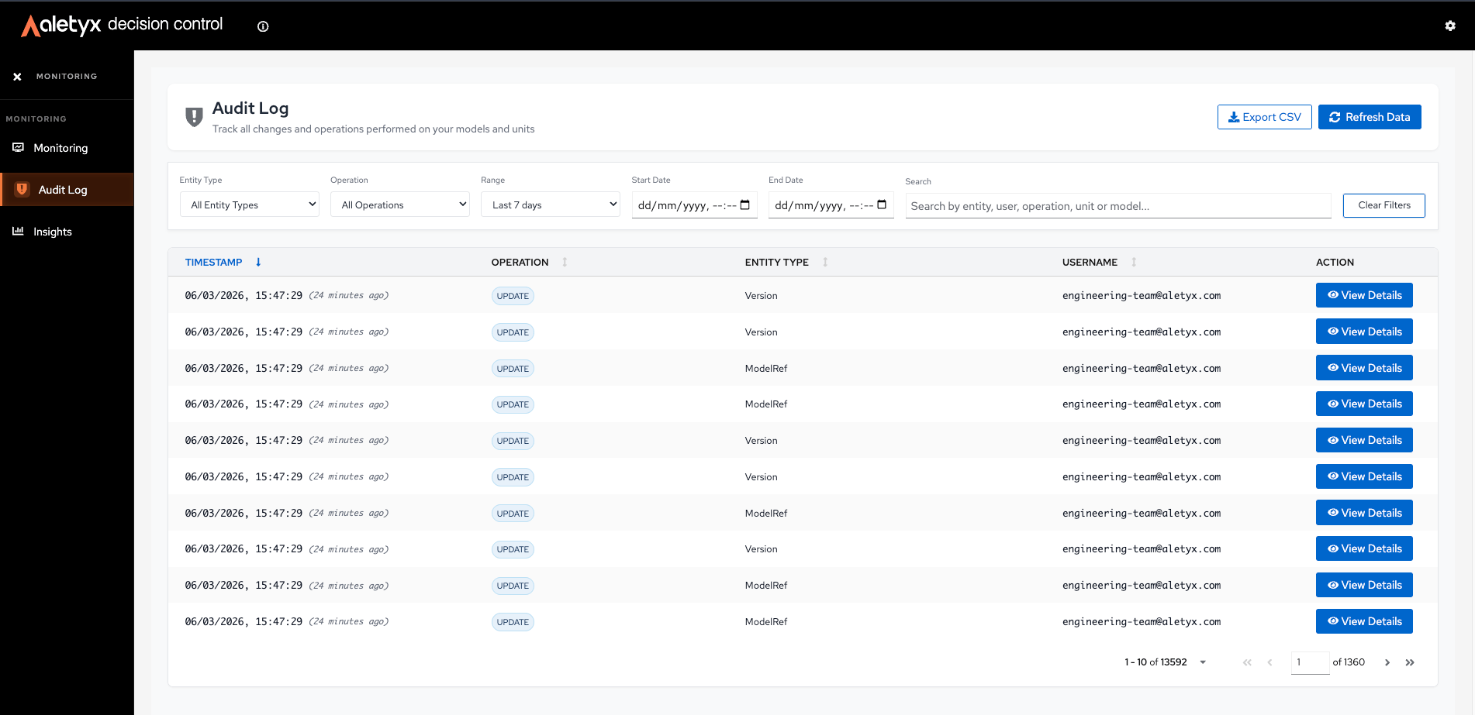Click the info icon beside decision control
The width and height of the screenshot is (1475, 715).
(263, 26)
